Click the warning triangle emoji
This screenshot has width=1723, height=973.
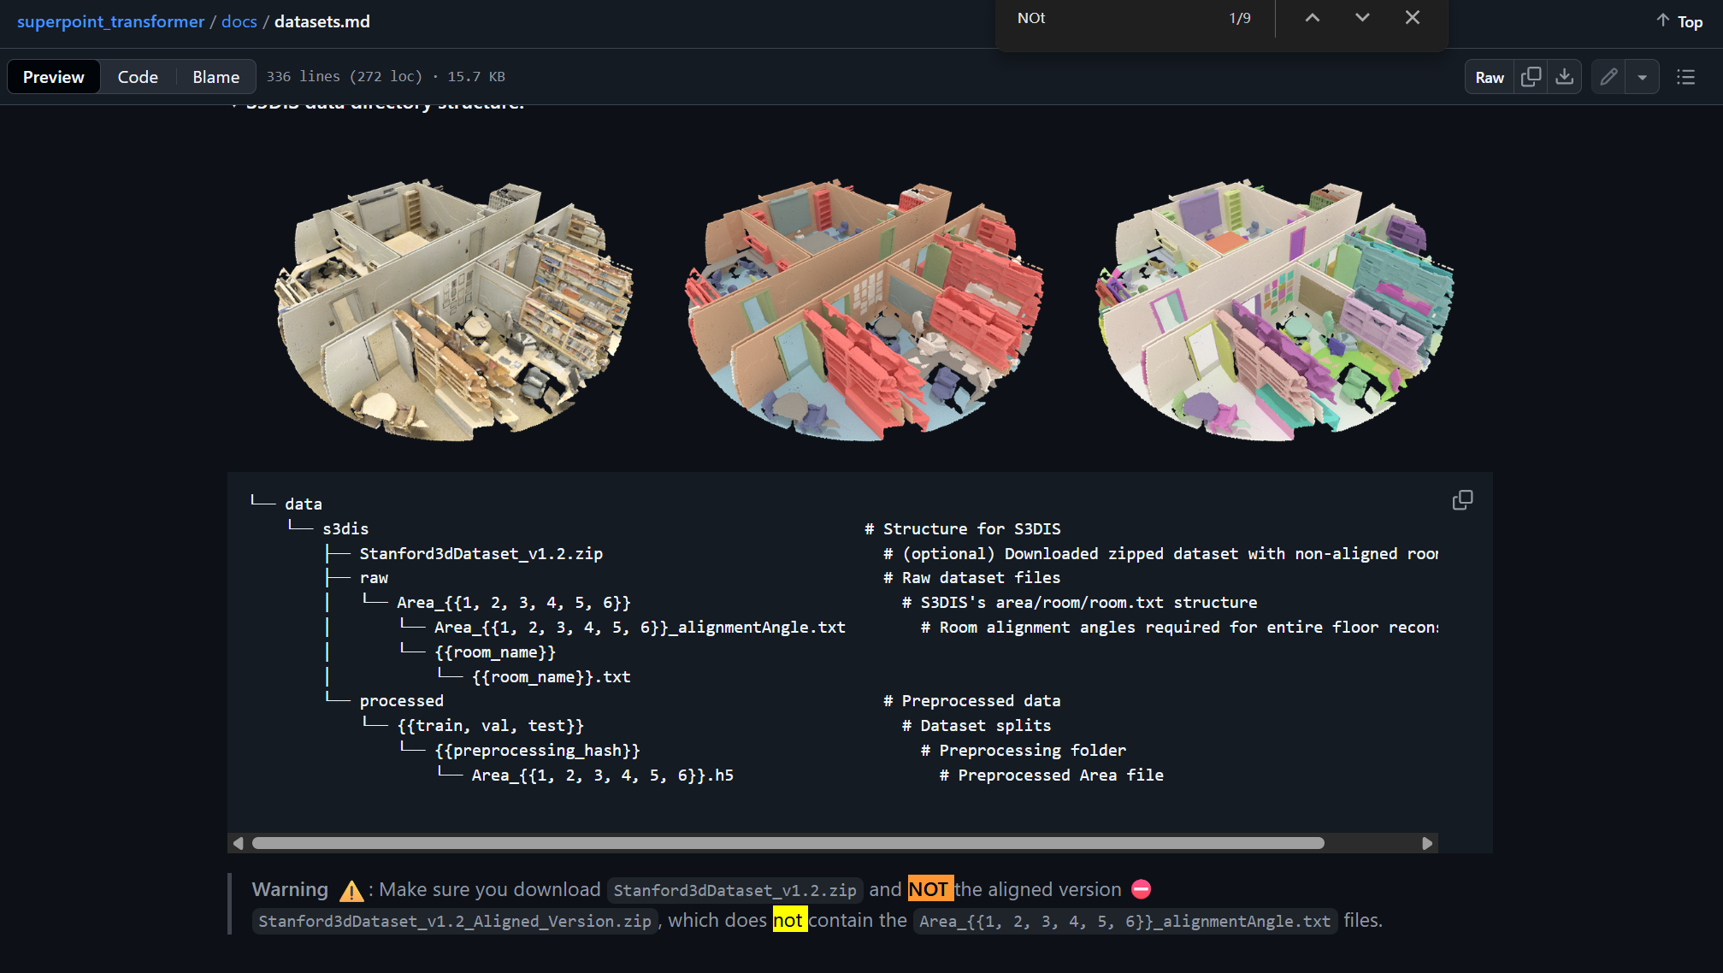351,891
